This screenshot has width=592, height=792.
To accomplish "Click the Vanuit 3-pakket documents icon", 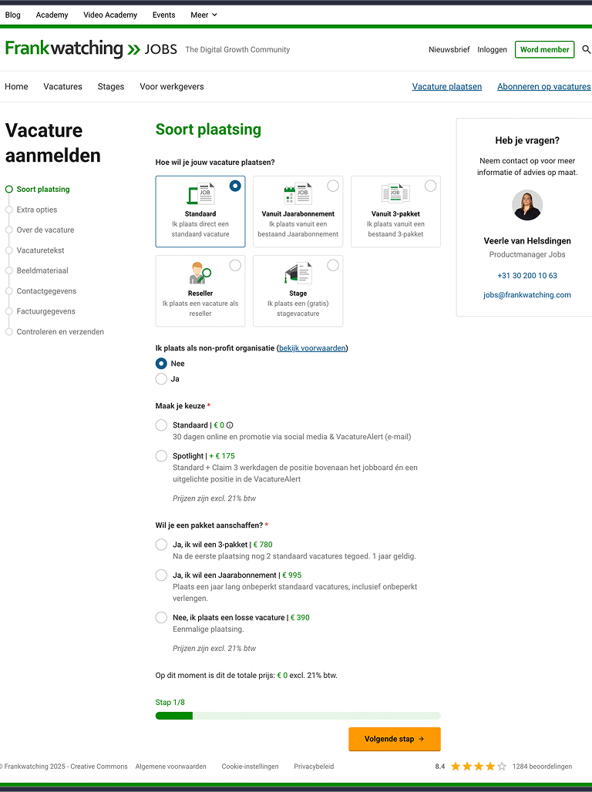I will [395, 193].
